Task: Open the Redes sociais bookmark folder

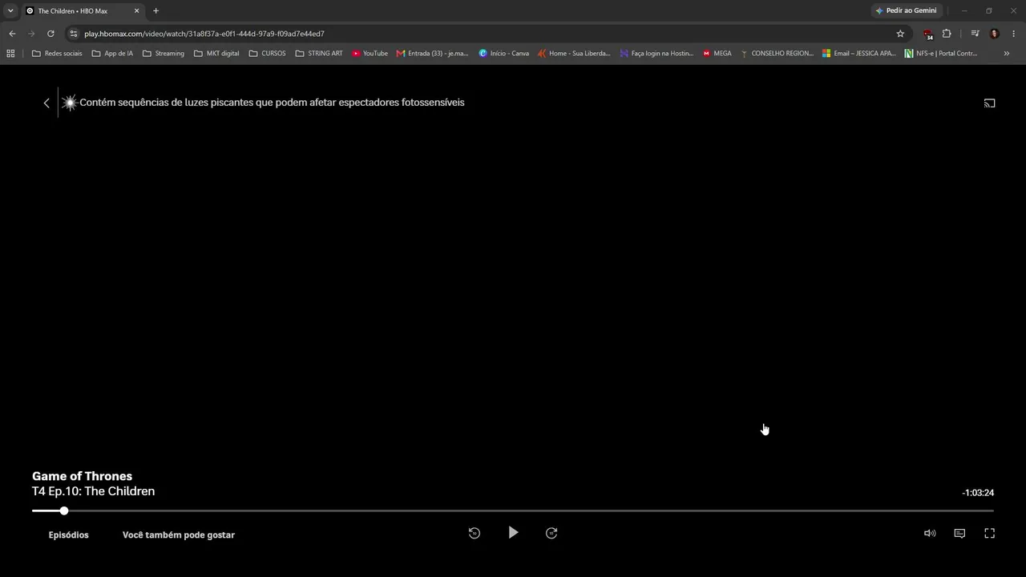Action: click(x=57, y=54)
